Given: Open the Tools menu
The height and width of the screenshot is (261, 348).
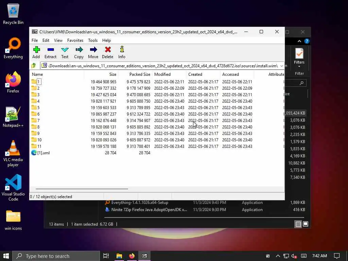Looking at the screenshot, I should [x=93, y=40].
